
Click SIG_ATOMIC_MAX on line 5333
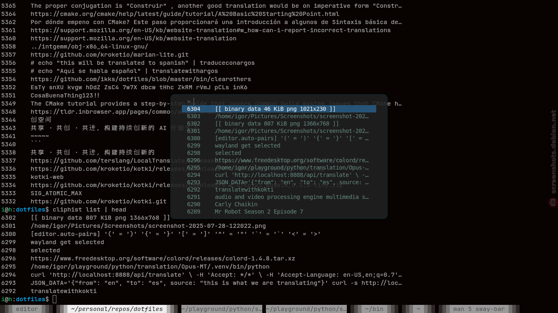[x=56, y=193]
